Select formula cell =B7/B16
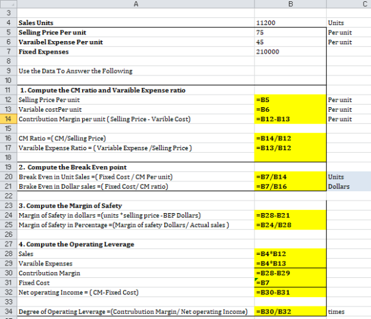This screenshot has height=319, width=371. (x=291, y=187)
